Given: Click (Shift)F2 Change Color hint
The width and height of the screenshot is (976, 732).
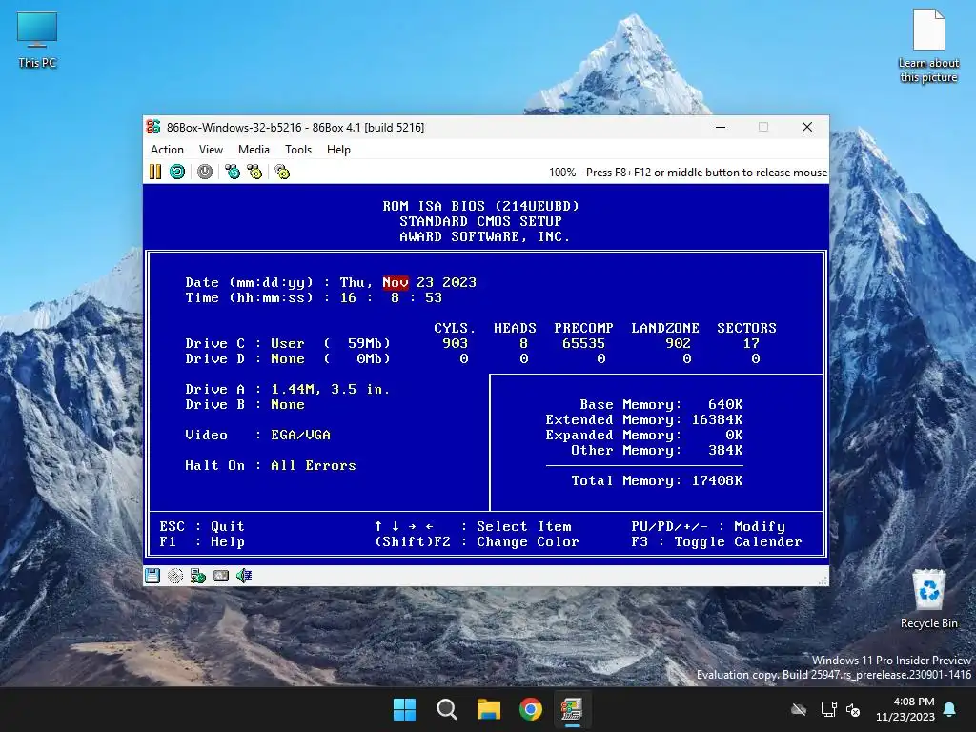Looking at the screenshot, I should coord(477,541).
